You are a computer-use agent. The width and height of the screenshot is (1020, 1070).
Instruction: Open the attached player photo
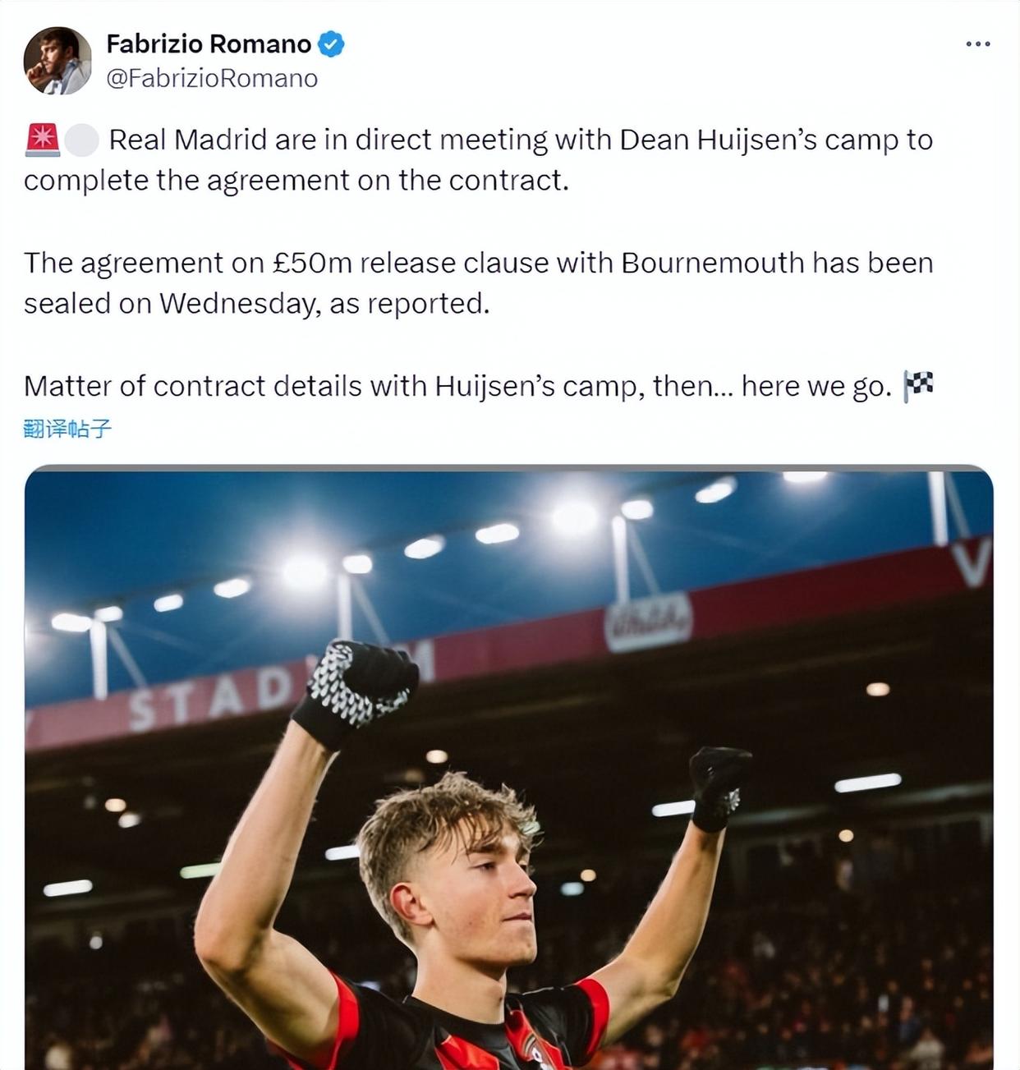pos(509,767)
